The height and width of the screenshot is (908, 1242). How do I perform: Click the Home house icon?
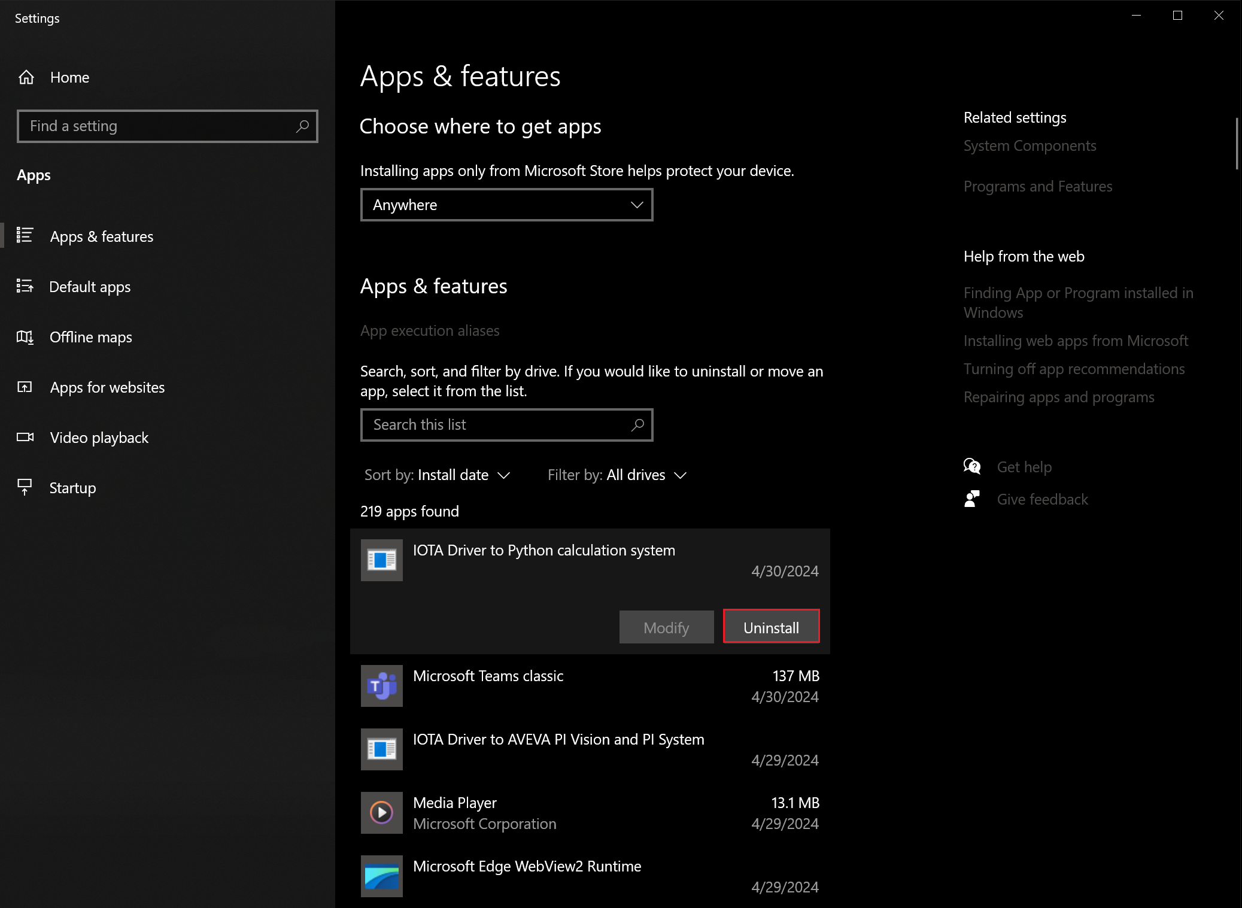(x=26, y=77)
